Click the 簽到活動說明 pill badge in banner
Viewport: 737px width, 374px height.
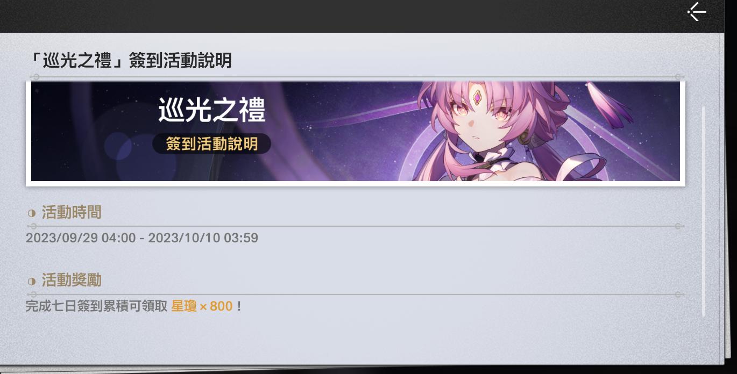pos(211,143)
